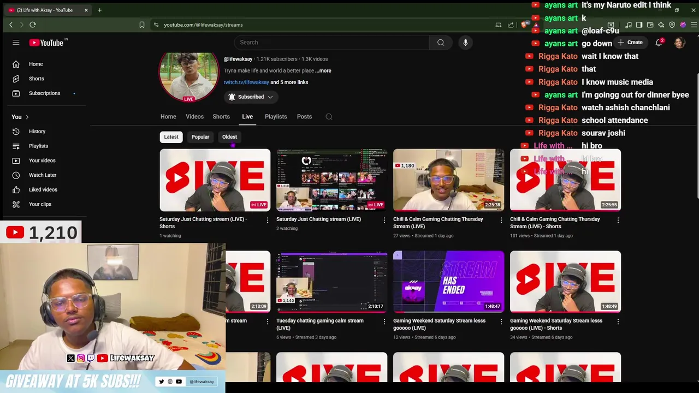This screenshot has height=393, width=699.
Task: Bookmark this page
Action: tap(142, 25)
